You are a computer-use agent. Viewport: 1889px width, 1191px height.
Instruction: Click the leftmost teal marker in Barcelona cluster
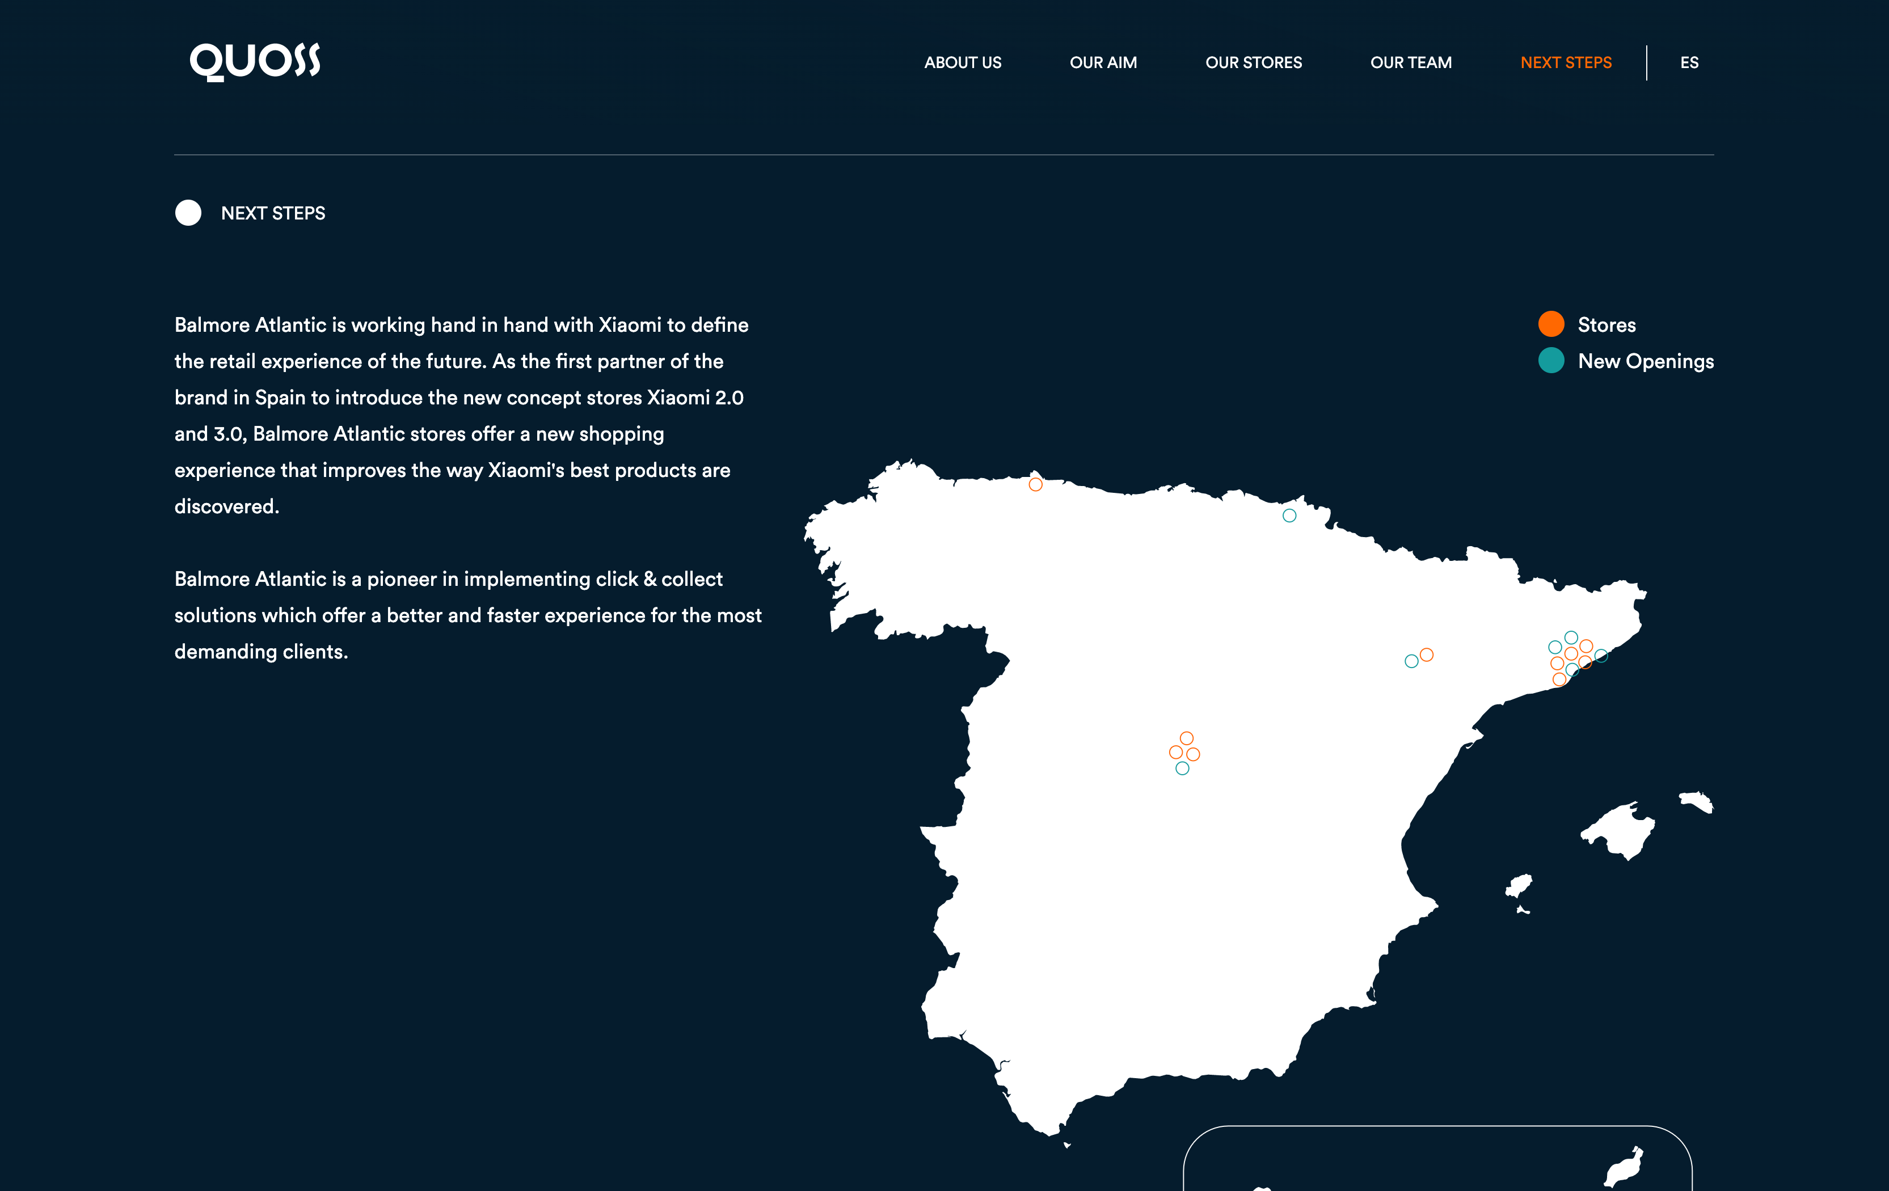(x=1555, y=647)
